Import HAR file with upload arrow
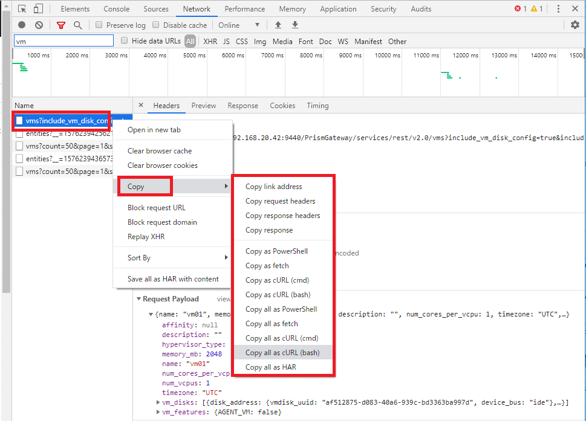Screen dimensions: 586x421 (278, 25)
